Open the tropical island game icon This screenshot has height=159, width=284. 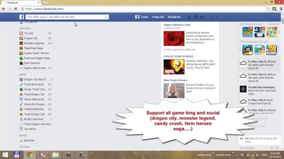(x=259, y=50)
